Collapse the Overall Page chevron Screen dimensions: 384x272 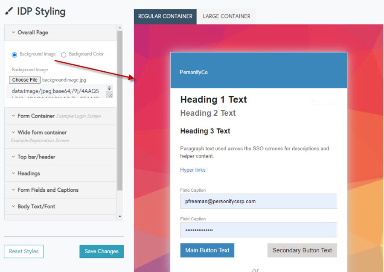click(14, 32)
